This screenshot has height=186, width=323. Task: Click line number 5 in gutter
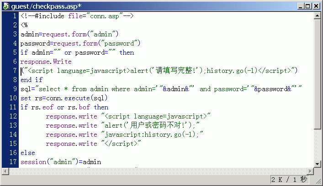[15, 52]
